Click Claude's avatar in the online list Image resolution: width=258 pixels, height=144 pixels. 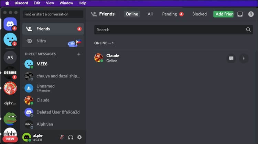(x=99, y=58)
